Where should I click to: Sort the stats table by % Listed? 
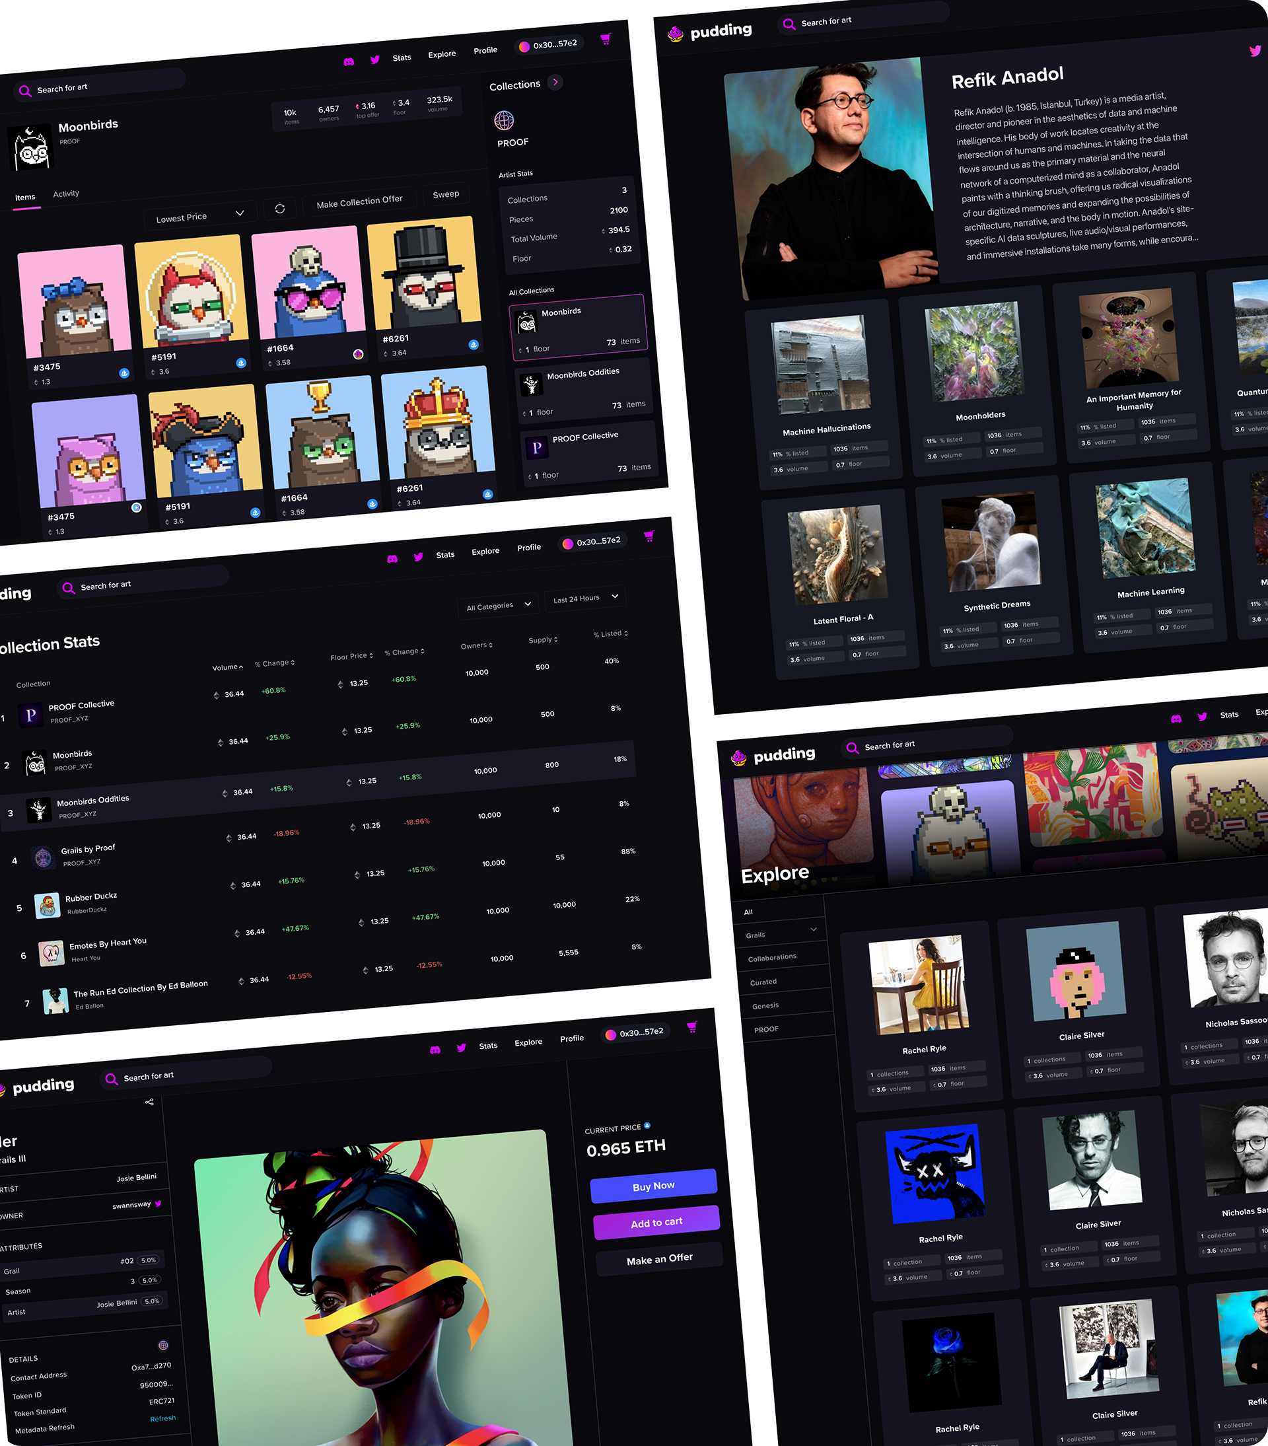[611, 633]
